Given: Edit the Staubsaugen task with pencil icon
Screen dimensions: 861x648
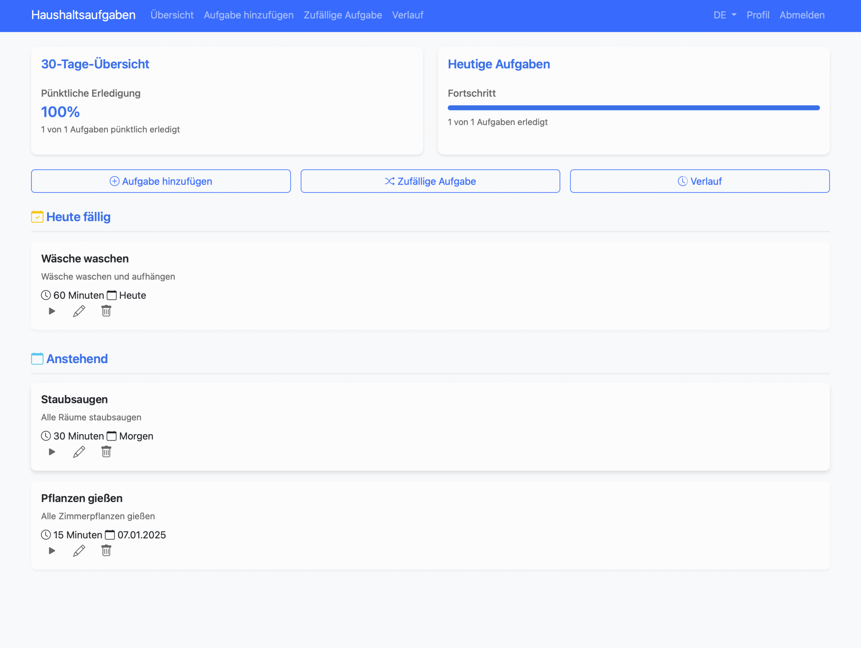Looking at the screenshot, I should pos(79,452).
